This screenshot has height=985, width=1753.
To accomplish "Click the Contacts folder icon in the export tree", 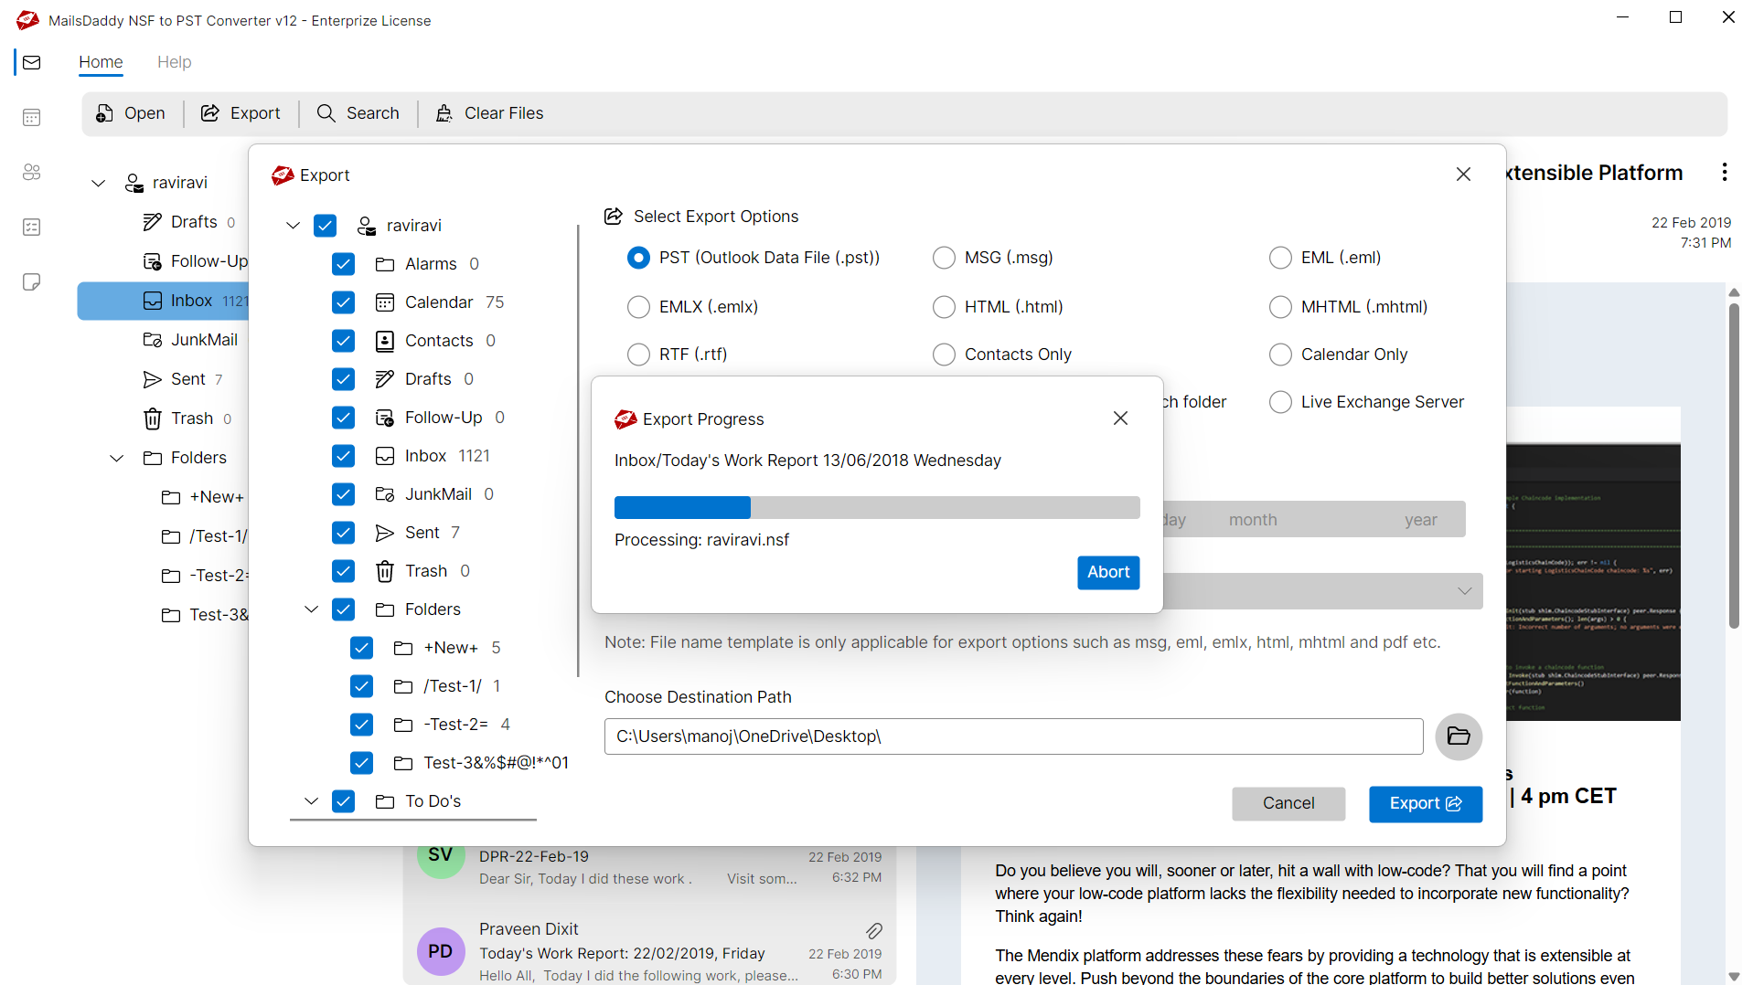I will [385, 341].
